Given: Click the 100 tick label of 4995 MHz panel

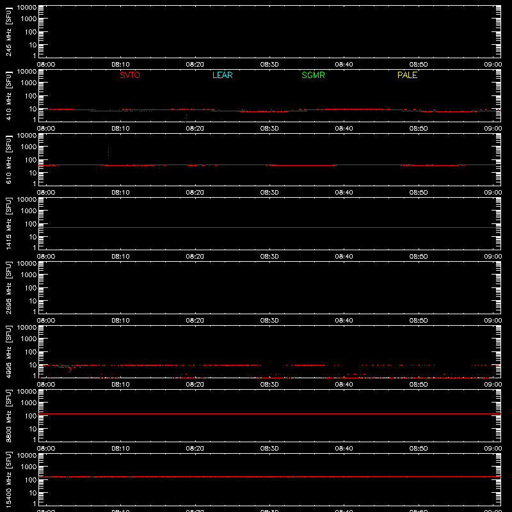Looking at the screenshot, I should 31,352.
